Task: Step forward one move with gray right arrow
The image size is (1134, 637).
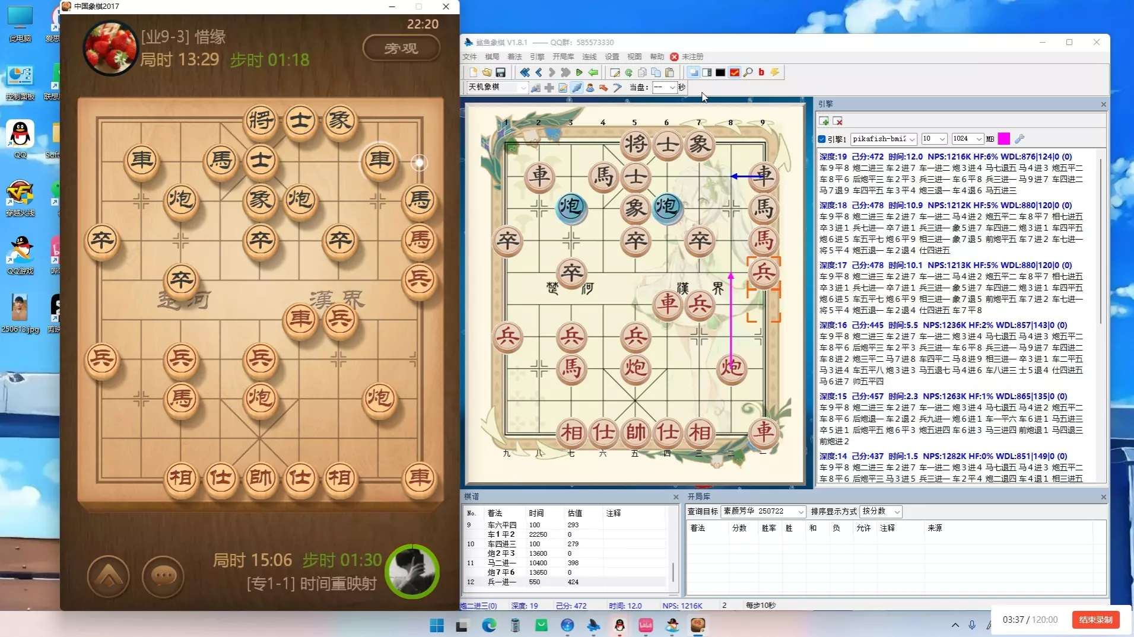Action: [x=552, y=72]
